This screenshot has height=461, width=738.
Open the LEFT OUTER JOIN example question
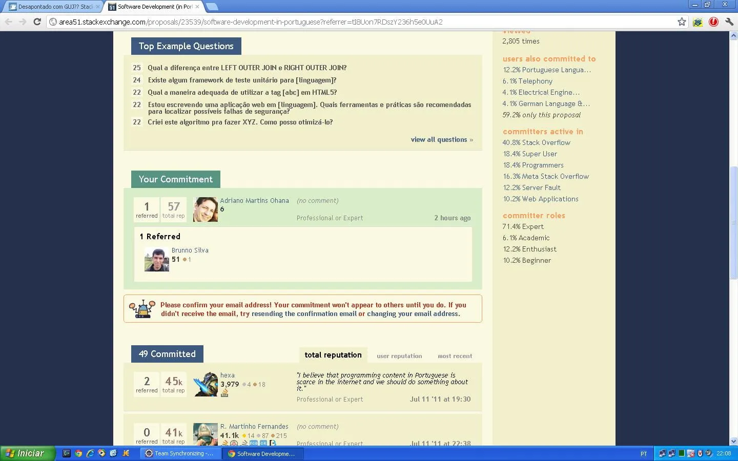tap(247, 68)
